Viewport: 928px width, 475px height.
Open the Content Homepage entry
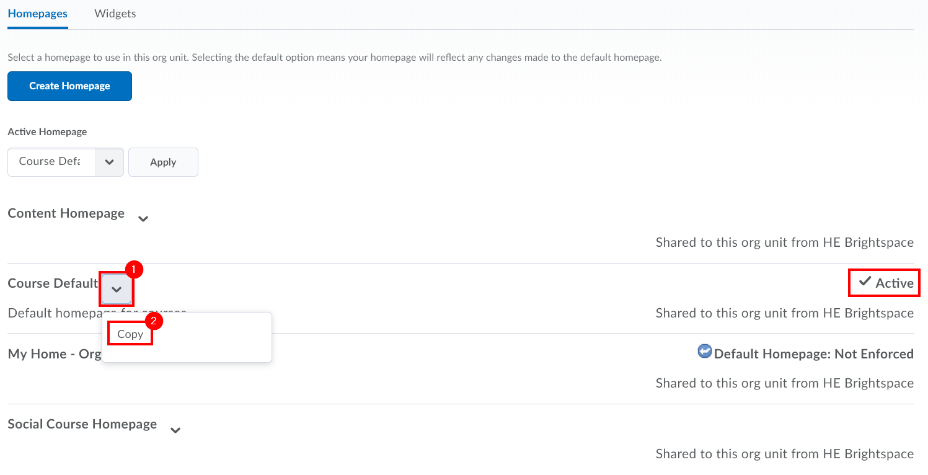[x=66, y=213]
